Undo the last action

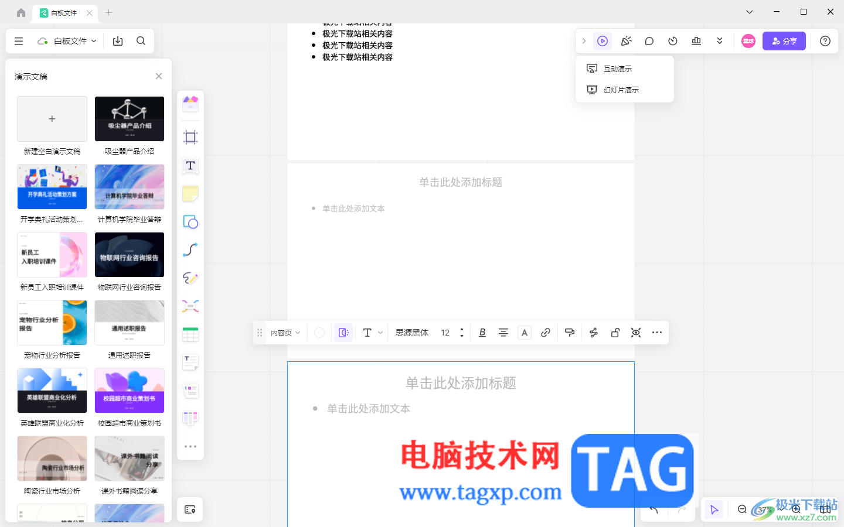click(x=654, y=509)
